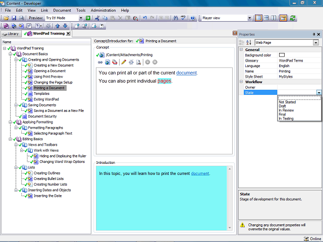This screenshot has height=242, width=323.
Task: Open the Link menu
Action: 44,10
